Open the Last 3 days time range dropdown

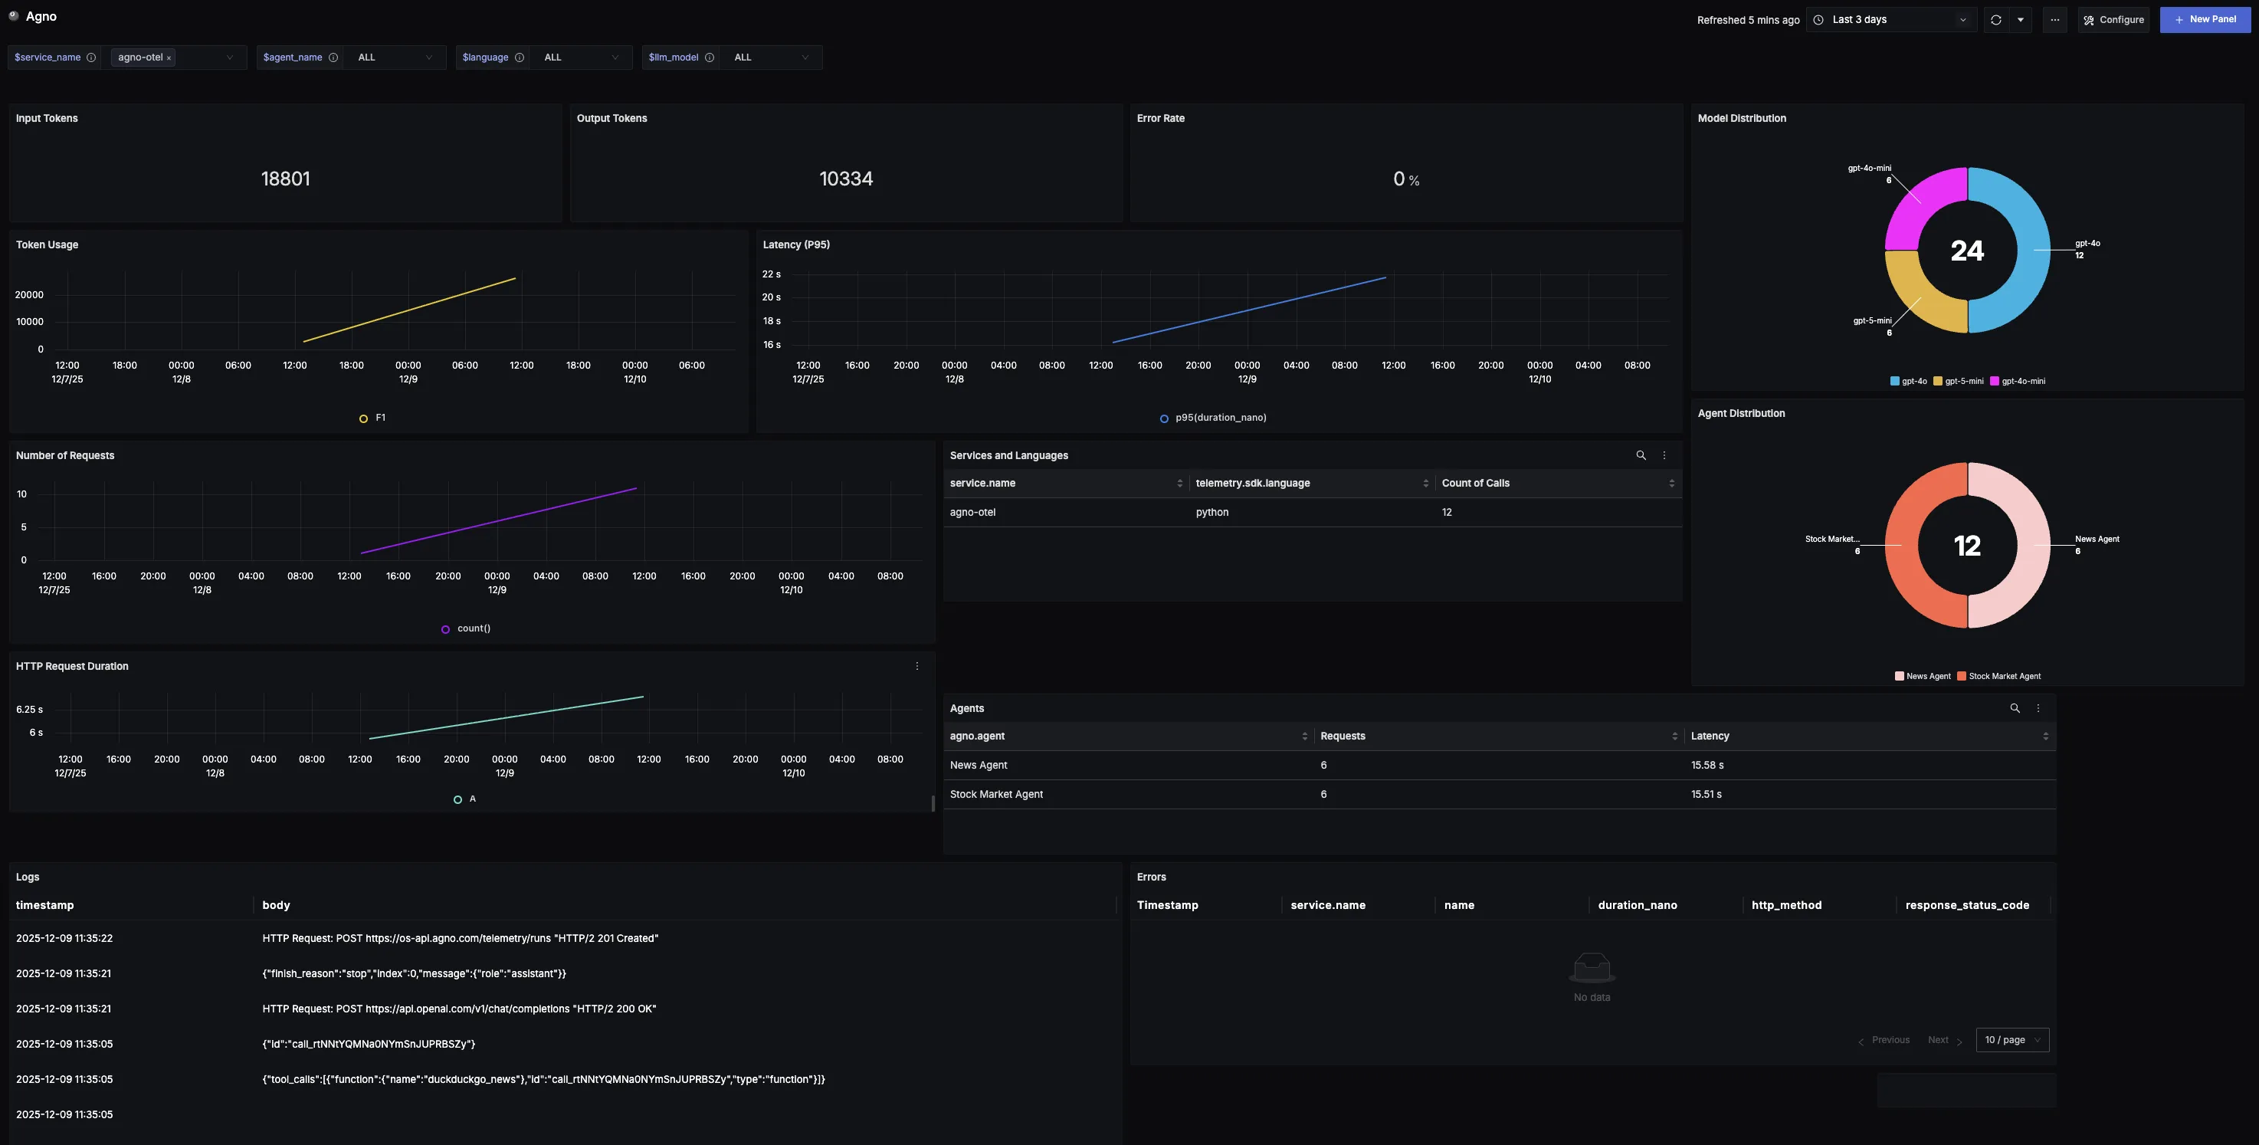(1890, 19)
